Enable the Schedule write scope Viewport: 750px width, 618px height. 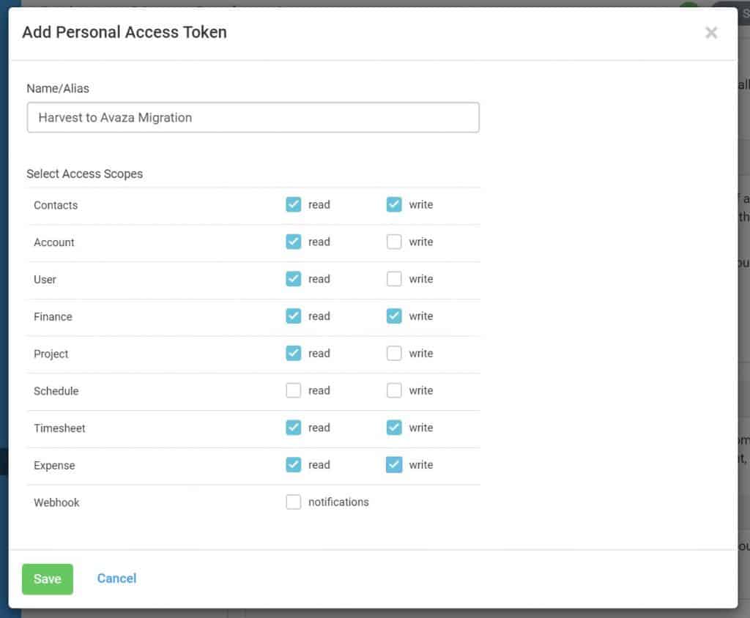point(394,390)
